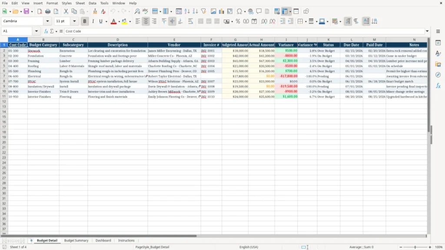Insert image toolbar icon

213,11
